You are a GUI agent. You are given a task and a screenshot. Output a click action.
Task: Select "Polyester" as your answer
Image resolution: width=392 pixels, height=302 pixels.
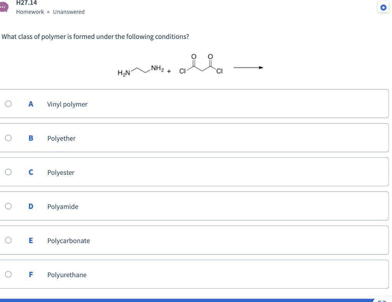[60, 172]
